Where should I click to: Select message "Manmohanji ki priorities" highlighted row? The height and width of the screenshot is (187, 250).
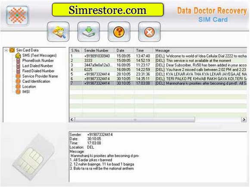tap(158, 83)
